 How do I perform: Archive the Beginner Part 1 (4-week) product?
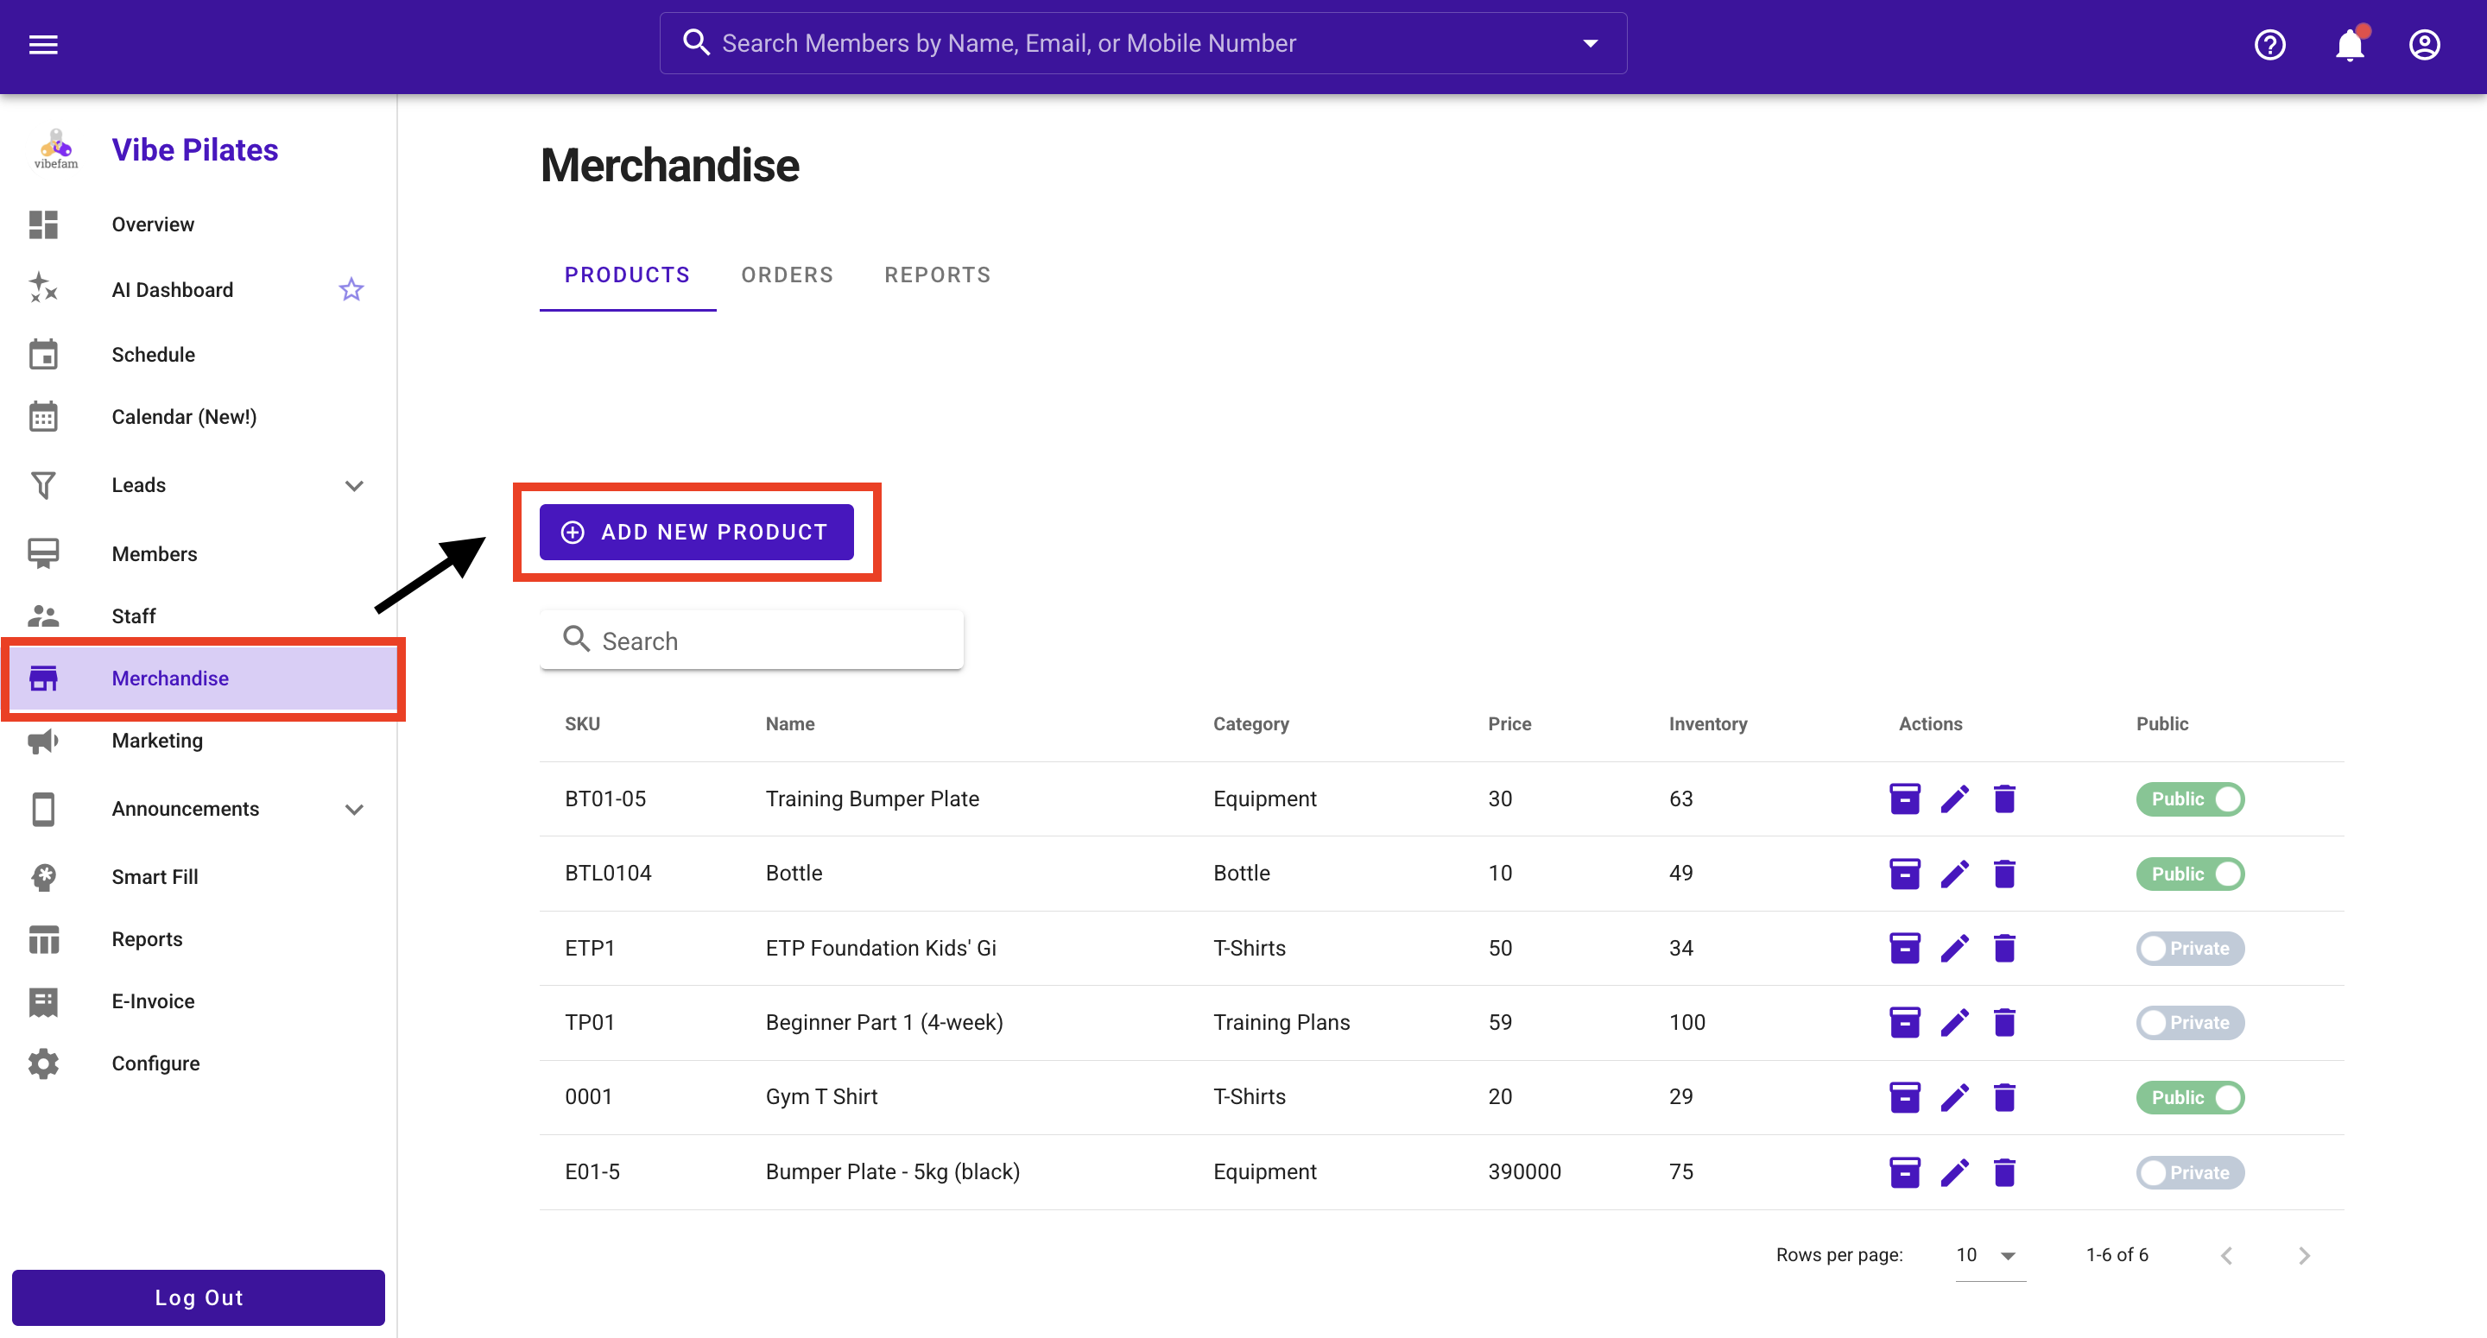pyautogui.click(x=1904, y=1022)
